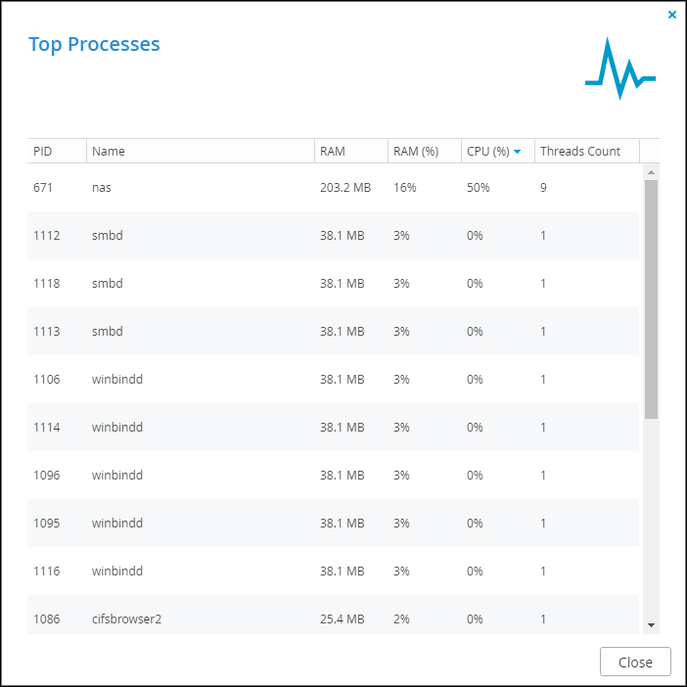Click the scrollbar down arrow
The height and width of the screenshot is (687, 687).
point(651,625)
